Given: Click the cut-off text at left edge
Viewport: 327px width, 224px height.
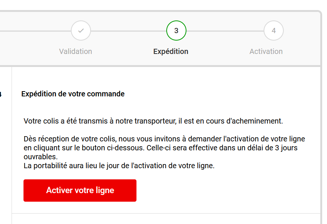Looking at the screenshot, I should pyautogui.click(x=1, y=94).
